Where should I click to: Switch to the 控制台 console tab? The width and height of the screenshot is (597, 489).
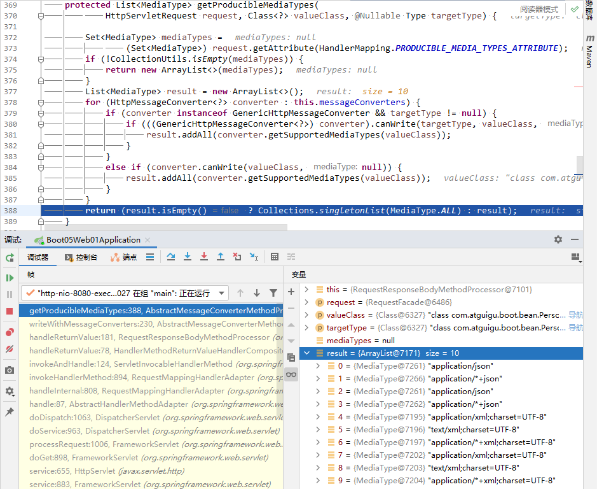point(81,257)
